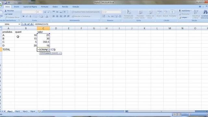Expand the Name Box dropdown arrow
208x117 pixels.
pyautogui.click(x=19, y=24)
